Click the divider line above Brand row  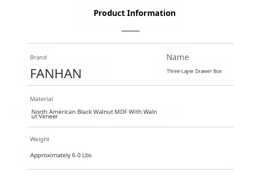point(130,43)
